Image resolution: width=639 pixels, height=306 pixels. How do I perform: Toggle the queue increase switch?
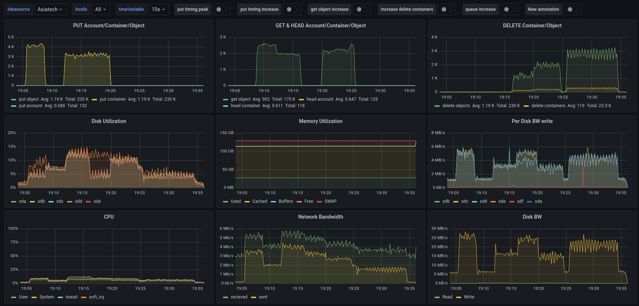[509, 9]
